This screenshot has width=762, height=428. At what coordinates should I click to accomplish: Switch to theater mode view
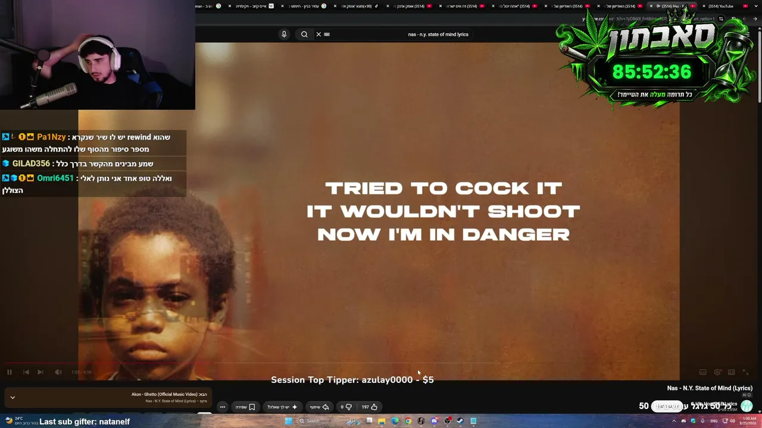732,372
